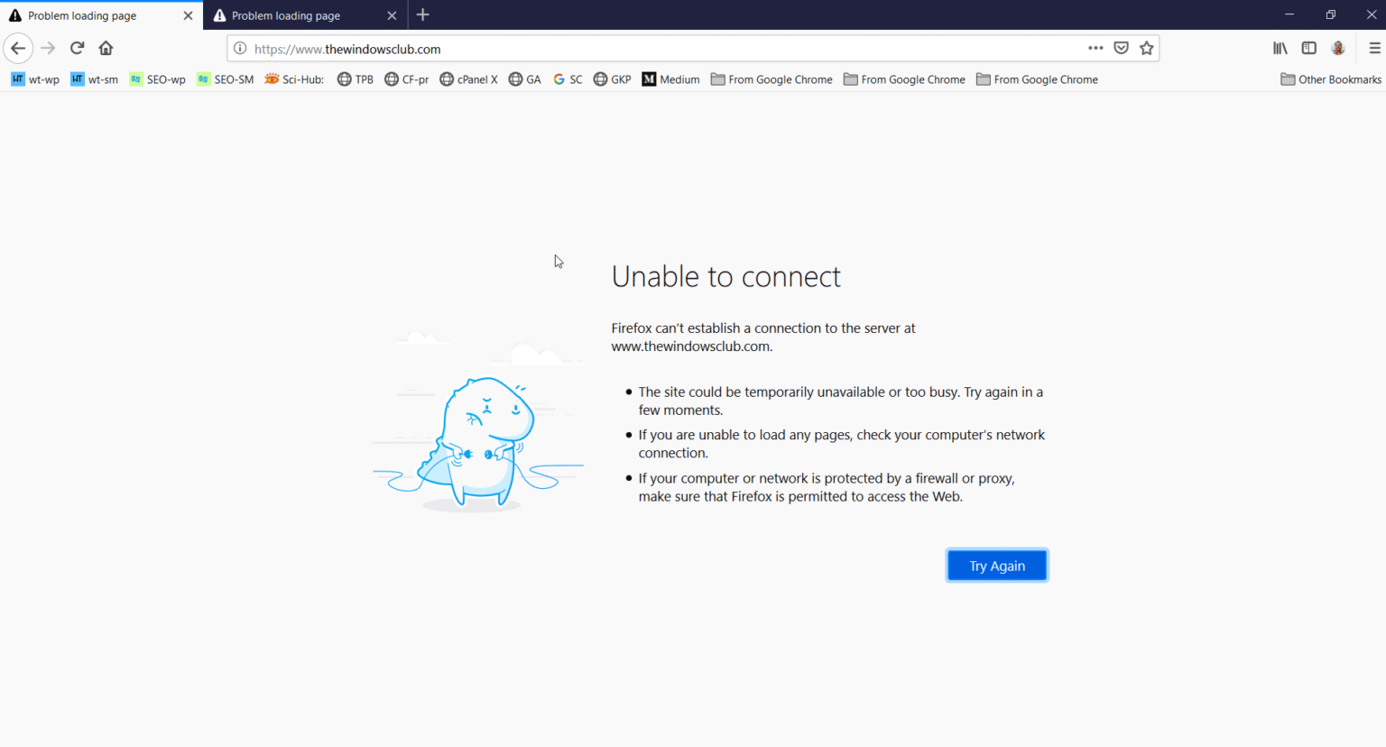Open the Firefox account avatar icon
The width and height of the screenshot is (1386, 747).
pyautogui.click(x=1337, y=48)
